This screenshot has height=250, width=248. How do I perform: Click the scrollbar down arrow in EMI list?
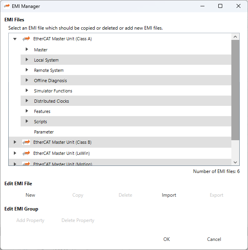point(235,162)
